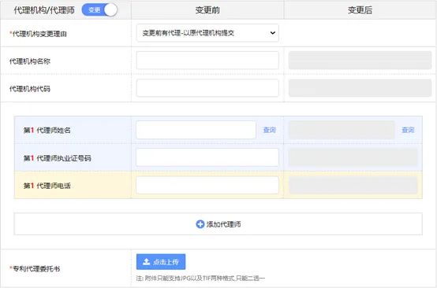
Task: Click the 变更前 代理机构名称 input field
Action: point(207,60)
